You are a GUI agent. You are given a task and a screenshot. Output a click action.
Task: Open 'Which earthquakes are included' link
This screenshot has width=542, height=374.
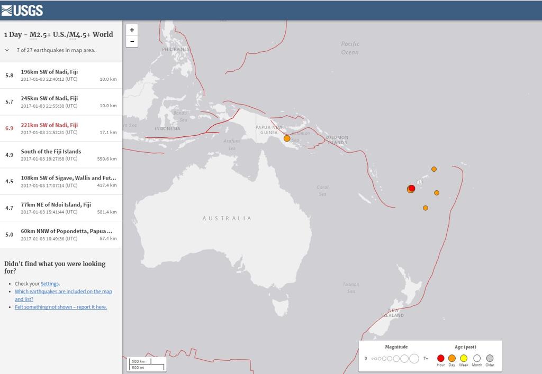tap(62, 291)
